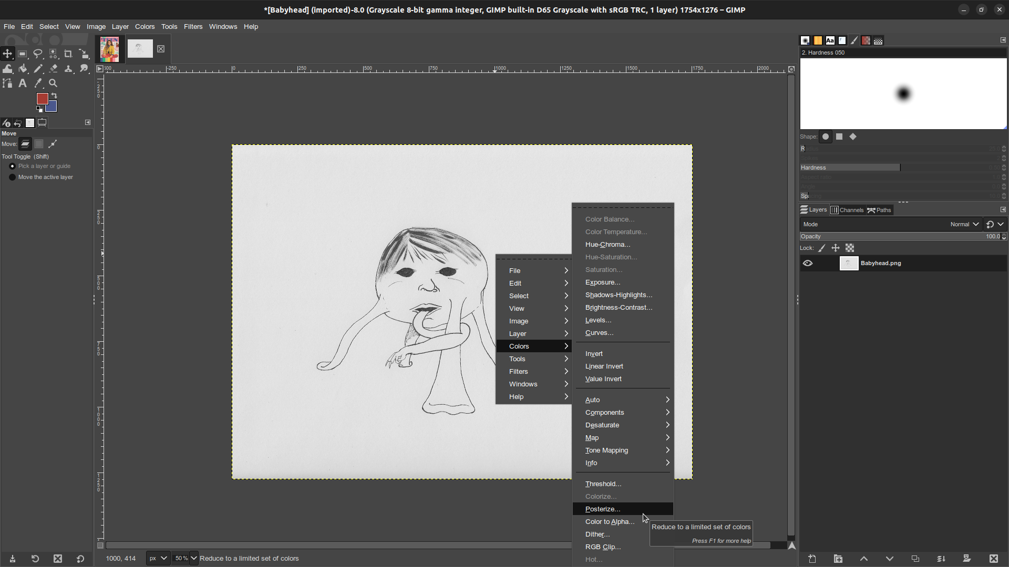Image resolution: width=1009 pixels, height=567 pixels.
Task: Select the Crop tool
Action: (x=68, y=54)
